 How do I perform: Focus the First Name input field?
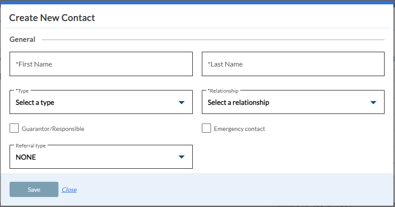101,64
